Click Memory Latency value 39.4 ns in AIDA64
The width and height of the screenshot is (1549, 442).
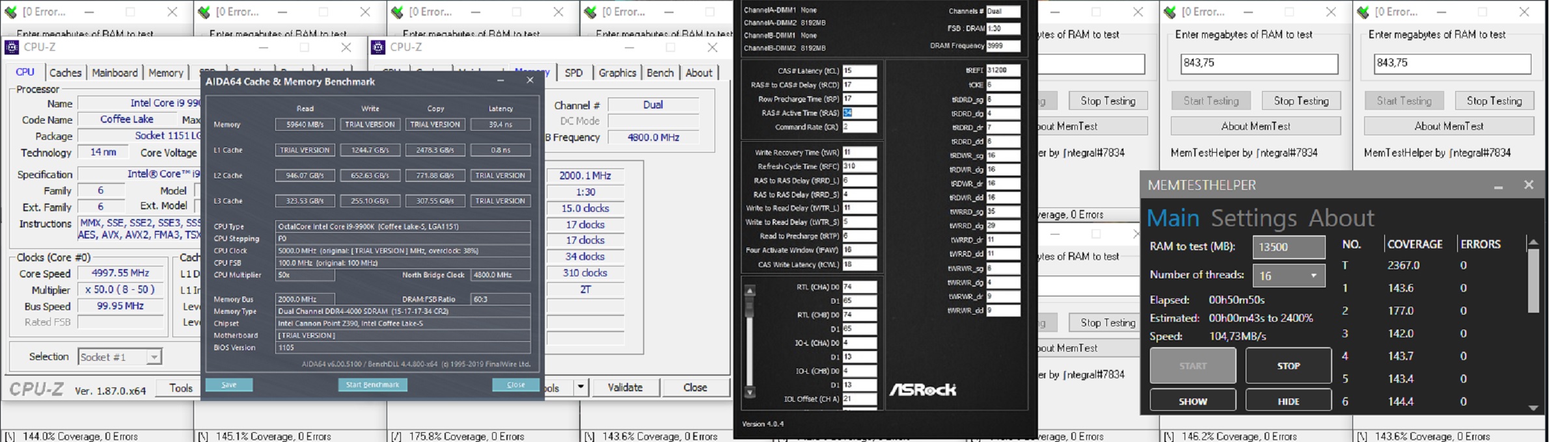click(x=500, y=124)
